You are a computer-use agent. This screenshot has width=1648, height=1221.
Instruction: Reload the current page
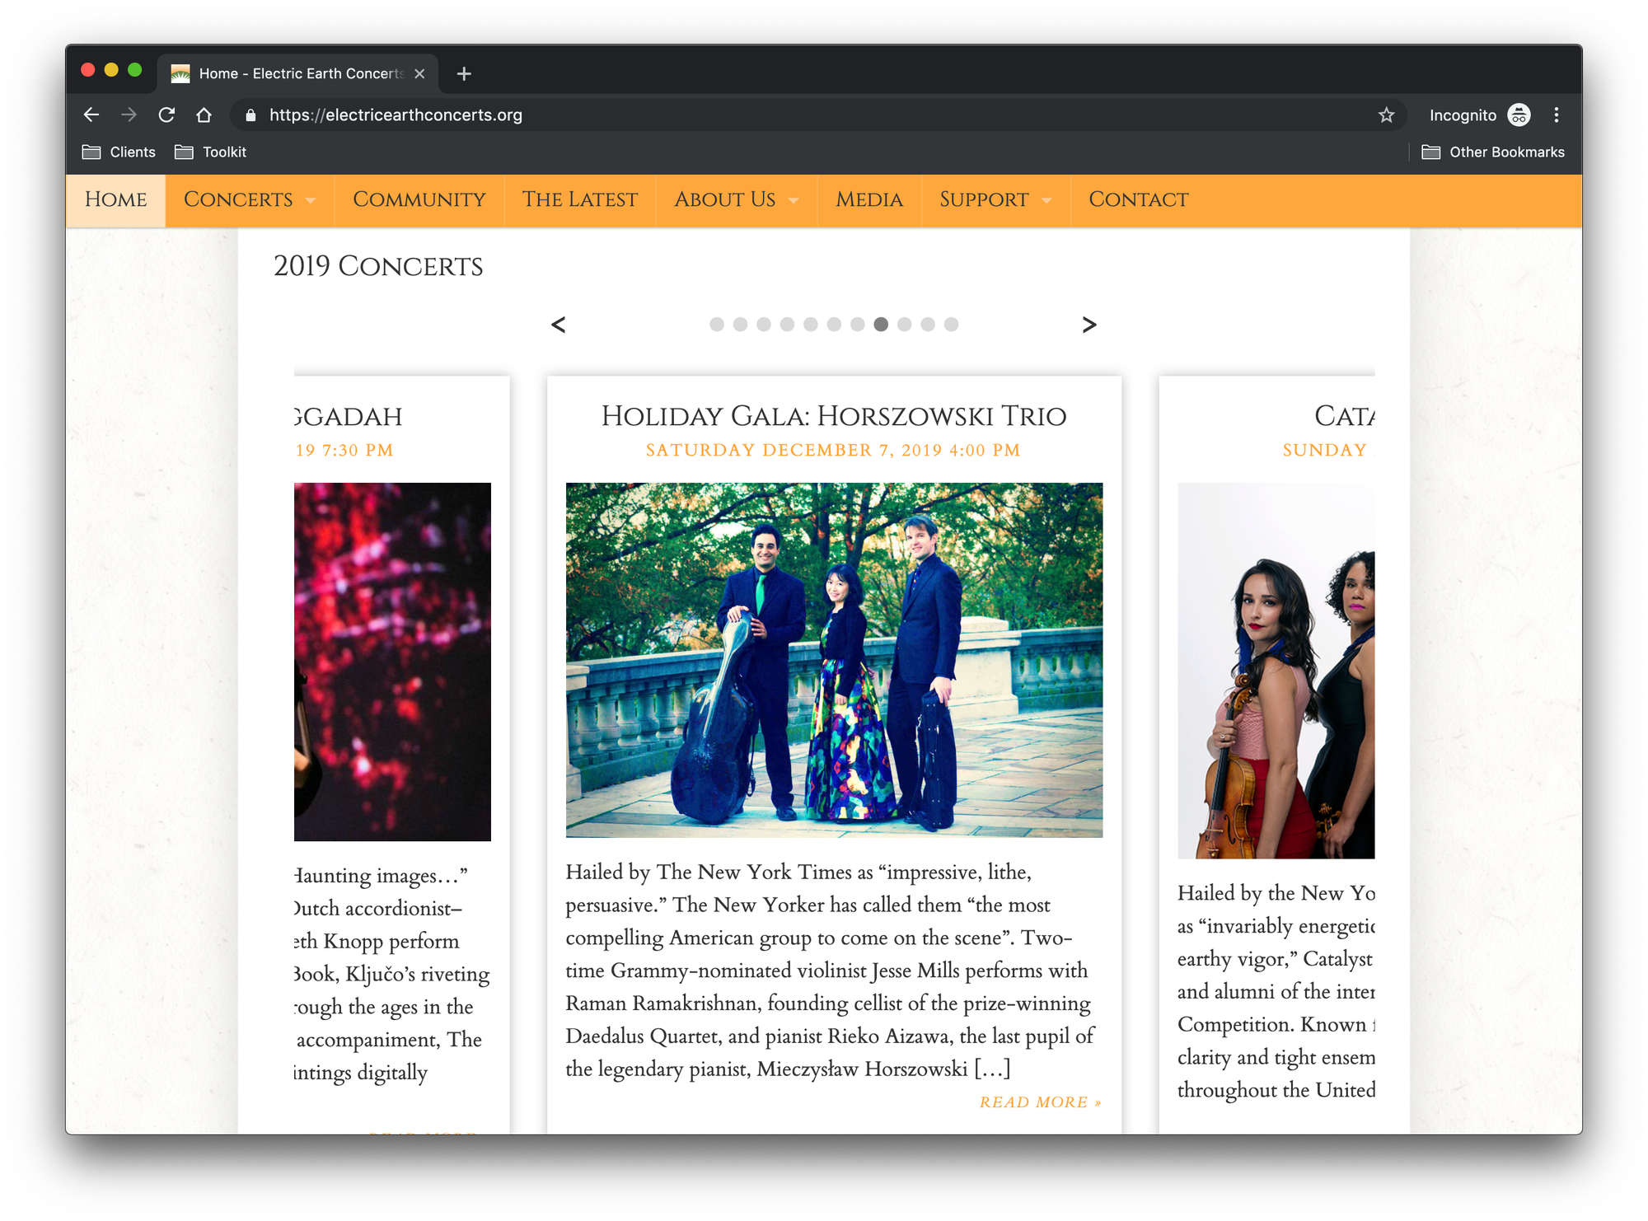pos(167,115)
